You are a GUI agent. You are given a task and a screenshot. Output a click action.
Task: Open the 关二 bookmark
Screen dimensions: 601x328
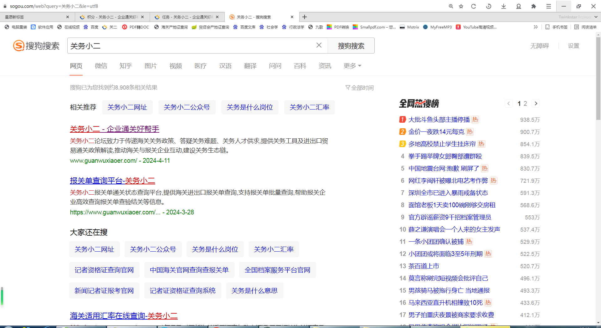pyautogui.click(x=110, y=27)
